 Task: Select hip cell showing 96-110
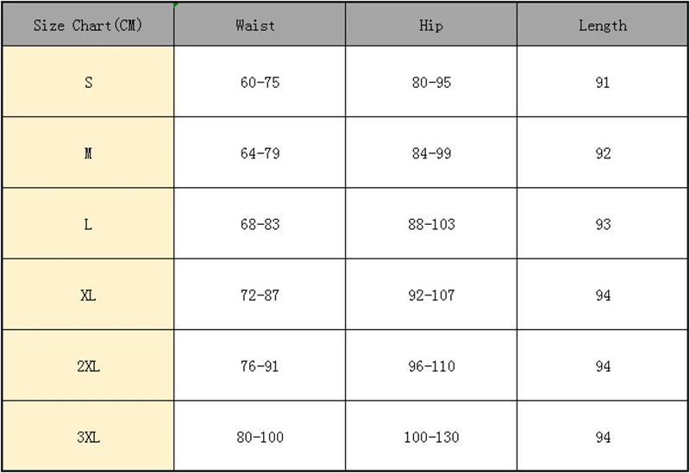pyautogui.click(x=431, y=365)
